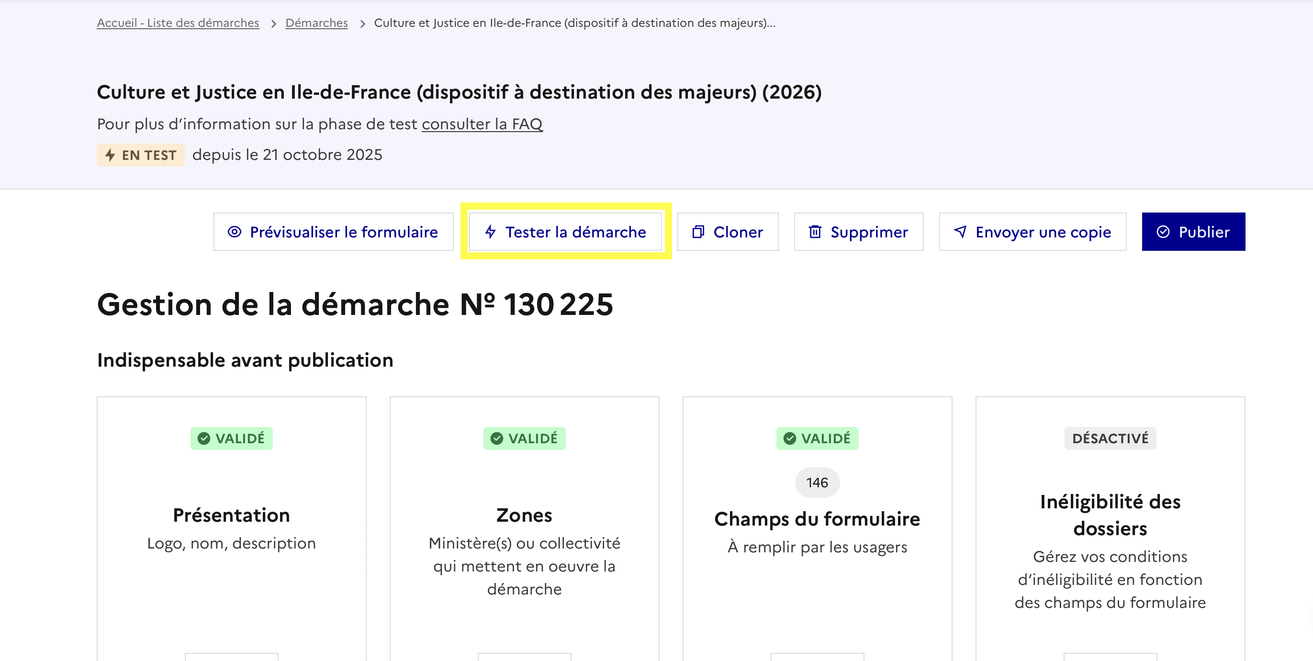Click the EN TEST lightning status badge
The image size is (1313, 661).
click(x=141, y=155)
